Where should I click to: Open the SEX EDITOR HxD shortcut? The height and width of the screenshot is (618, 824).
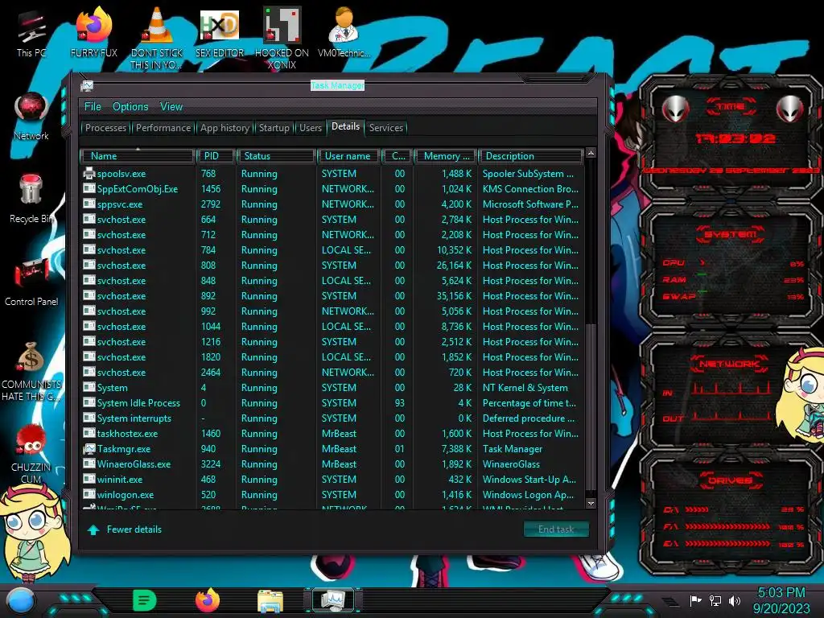pos(220,34)
